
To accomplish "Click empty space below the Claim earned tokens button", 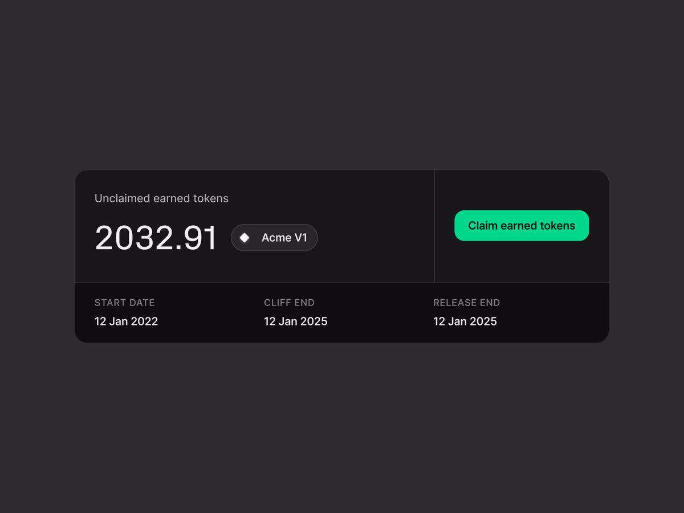I will coord(522,261).
